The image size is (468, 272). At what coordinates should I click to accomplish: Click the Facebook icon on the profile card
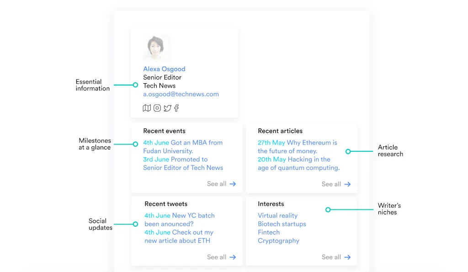coord(176,108)
